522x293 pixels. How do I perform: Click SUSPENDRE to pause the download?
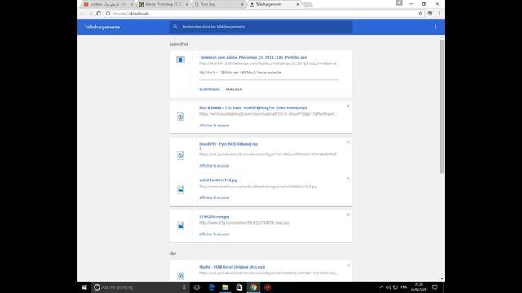[x=210, y=90]
